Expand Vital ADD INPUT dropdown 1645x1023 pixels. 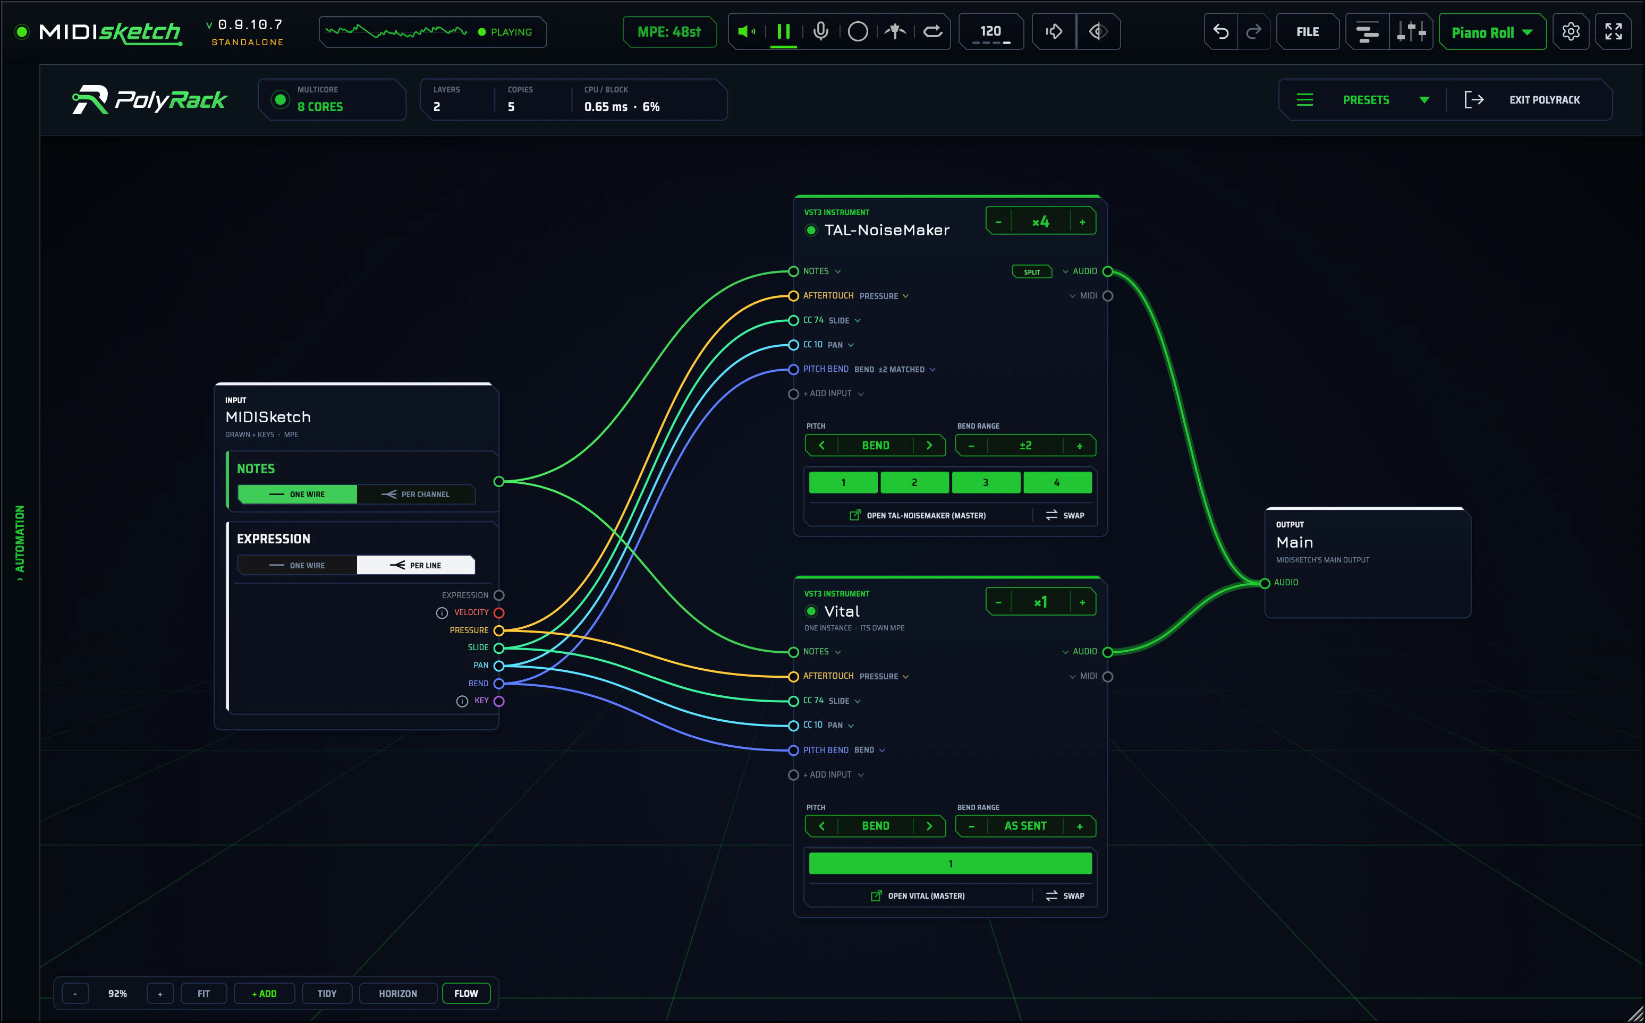click(861, 775)
